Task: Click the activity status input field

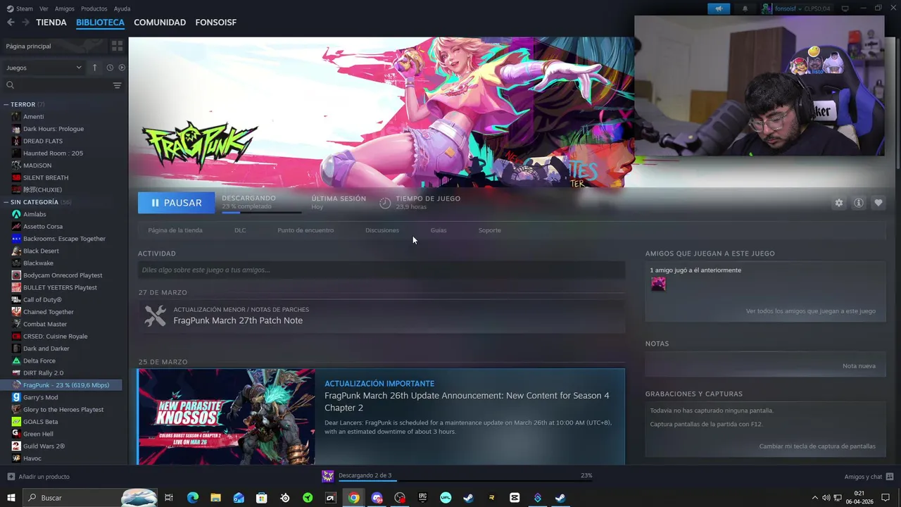Action: click(x=381, y=270)
